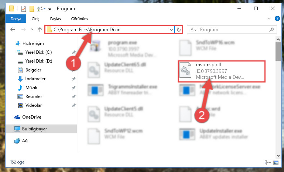Open the Görünüm ribbon tab
Viewport: 284px width, 172px height.
tap(79, 19)
